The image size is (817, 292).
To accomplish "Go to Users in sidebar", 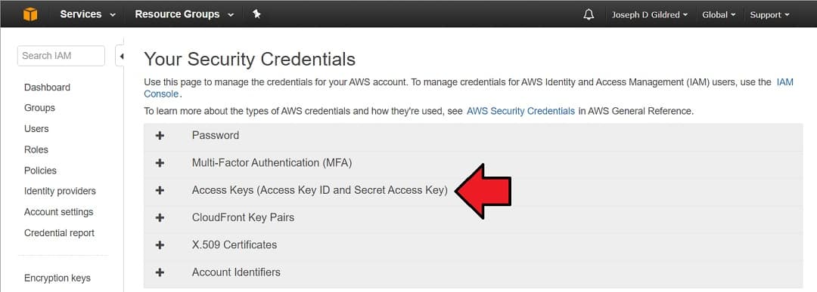I will [x=36, y=129].
